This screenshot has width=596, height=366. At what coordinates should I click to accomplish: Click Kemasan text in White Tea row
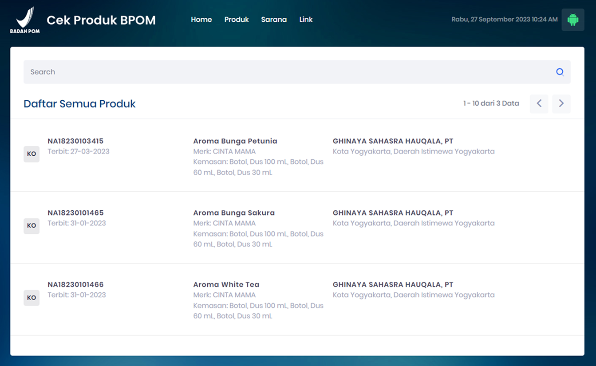click(258, 311)
